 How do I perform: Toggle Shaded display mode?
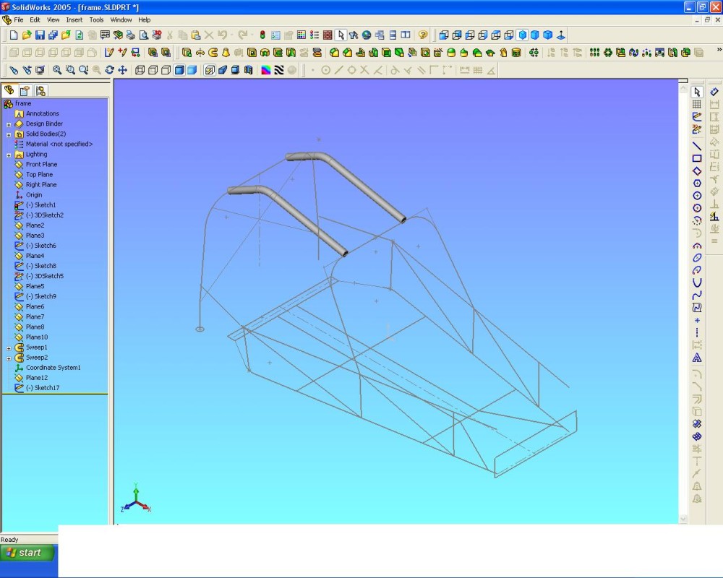[x=192, y=70]
